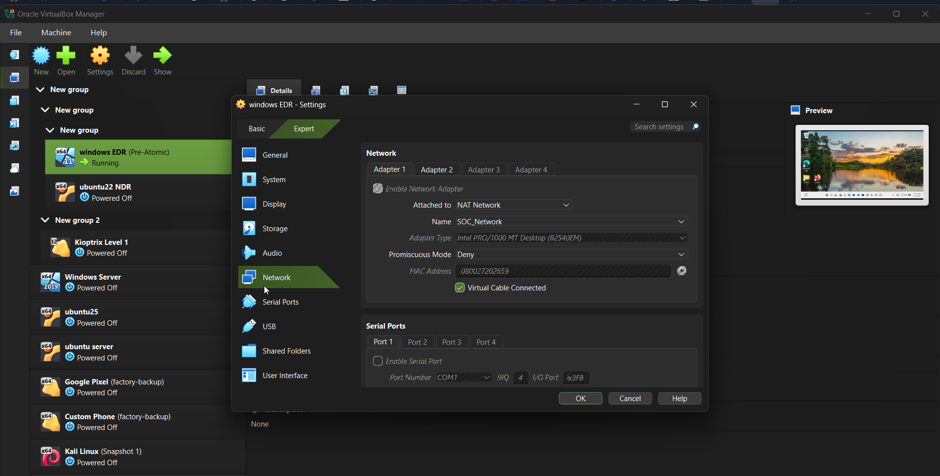Open the USB settings category
The width and height of the screenshot is (940, 476).
tap(269, 327)
